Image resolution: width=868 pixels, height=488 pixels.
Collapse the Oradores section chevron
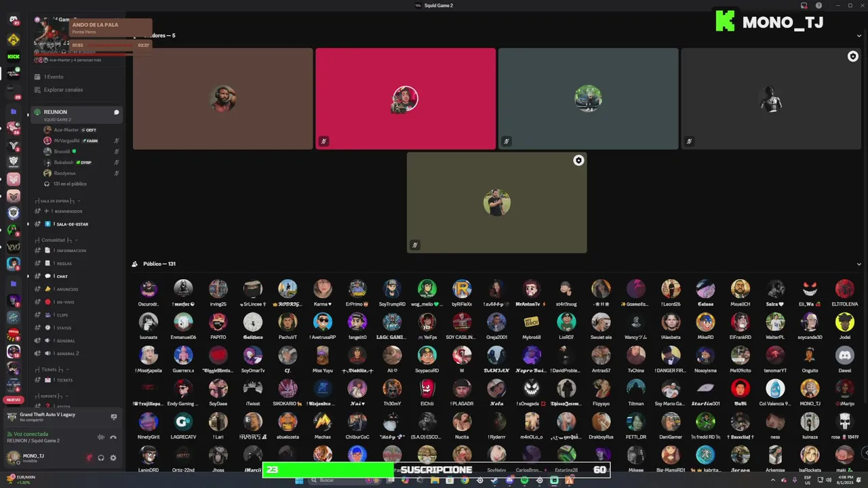pyautogui.click(x=859, y=35)
